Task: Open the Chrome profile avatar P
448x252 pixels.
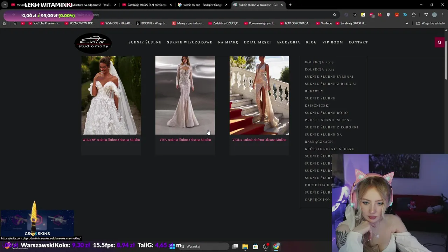Action: (434, 15)
